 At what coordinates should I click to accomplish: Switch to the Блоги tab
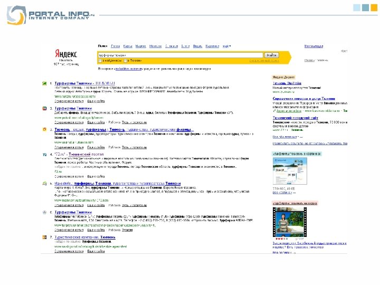tap(185, 46)
